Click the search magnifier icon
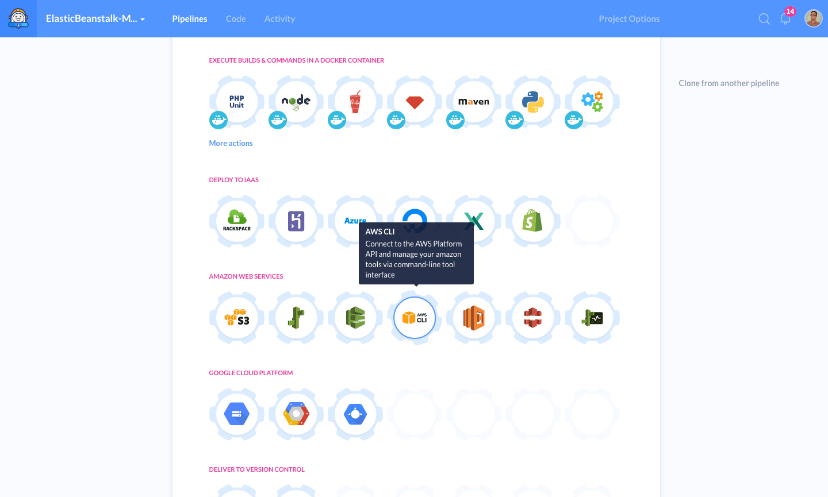Viewport: 828px width, 497px height. 764,19
